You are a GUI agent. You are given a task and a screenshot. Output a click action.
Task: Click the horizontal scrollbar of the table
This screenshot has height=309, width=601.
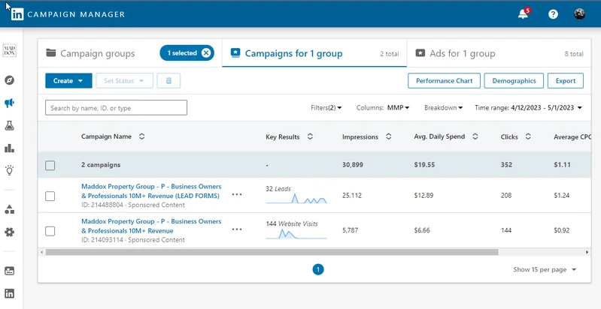point(272,252)
